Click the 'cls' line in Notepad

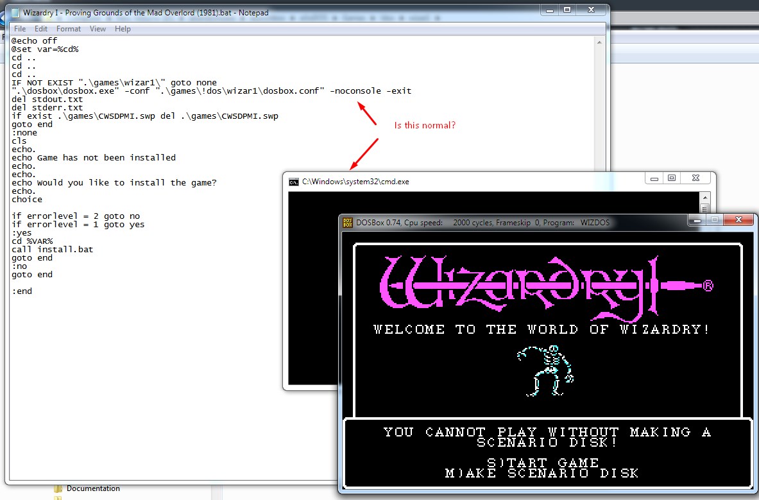[19, 141]
